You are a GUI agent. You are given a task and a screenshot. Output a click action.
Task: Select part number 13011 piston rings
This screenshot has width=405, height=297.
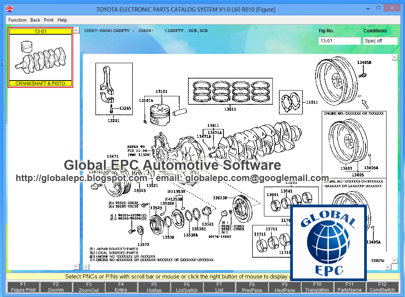point(230,109)
